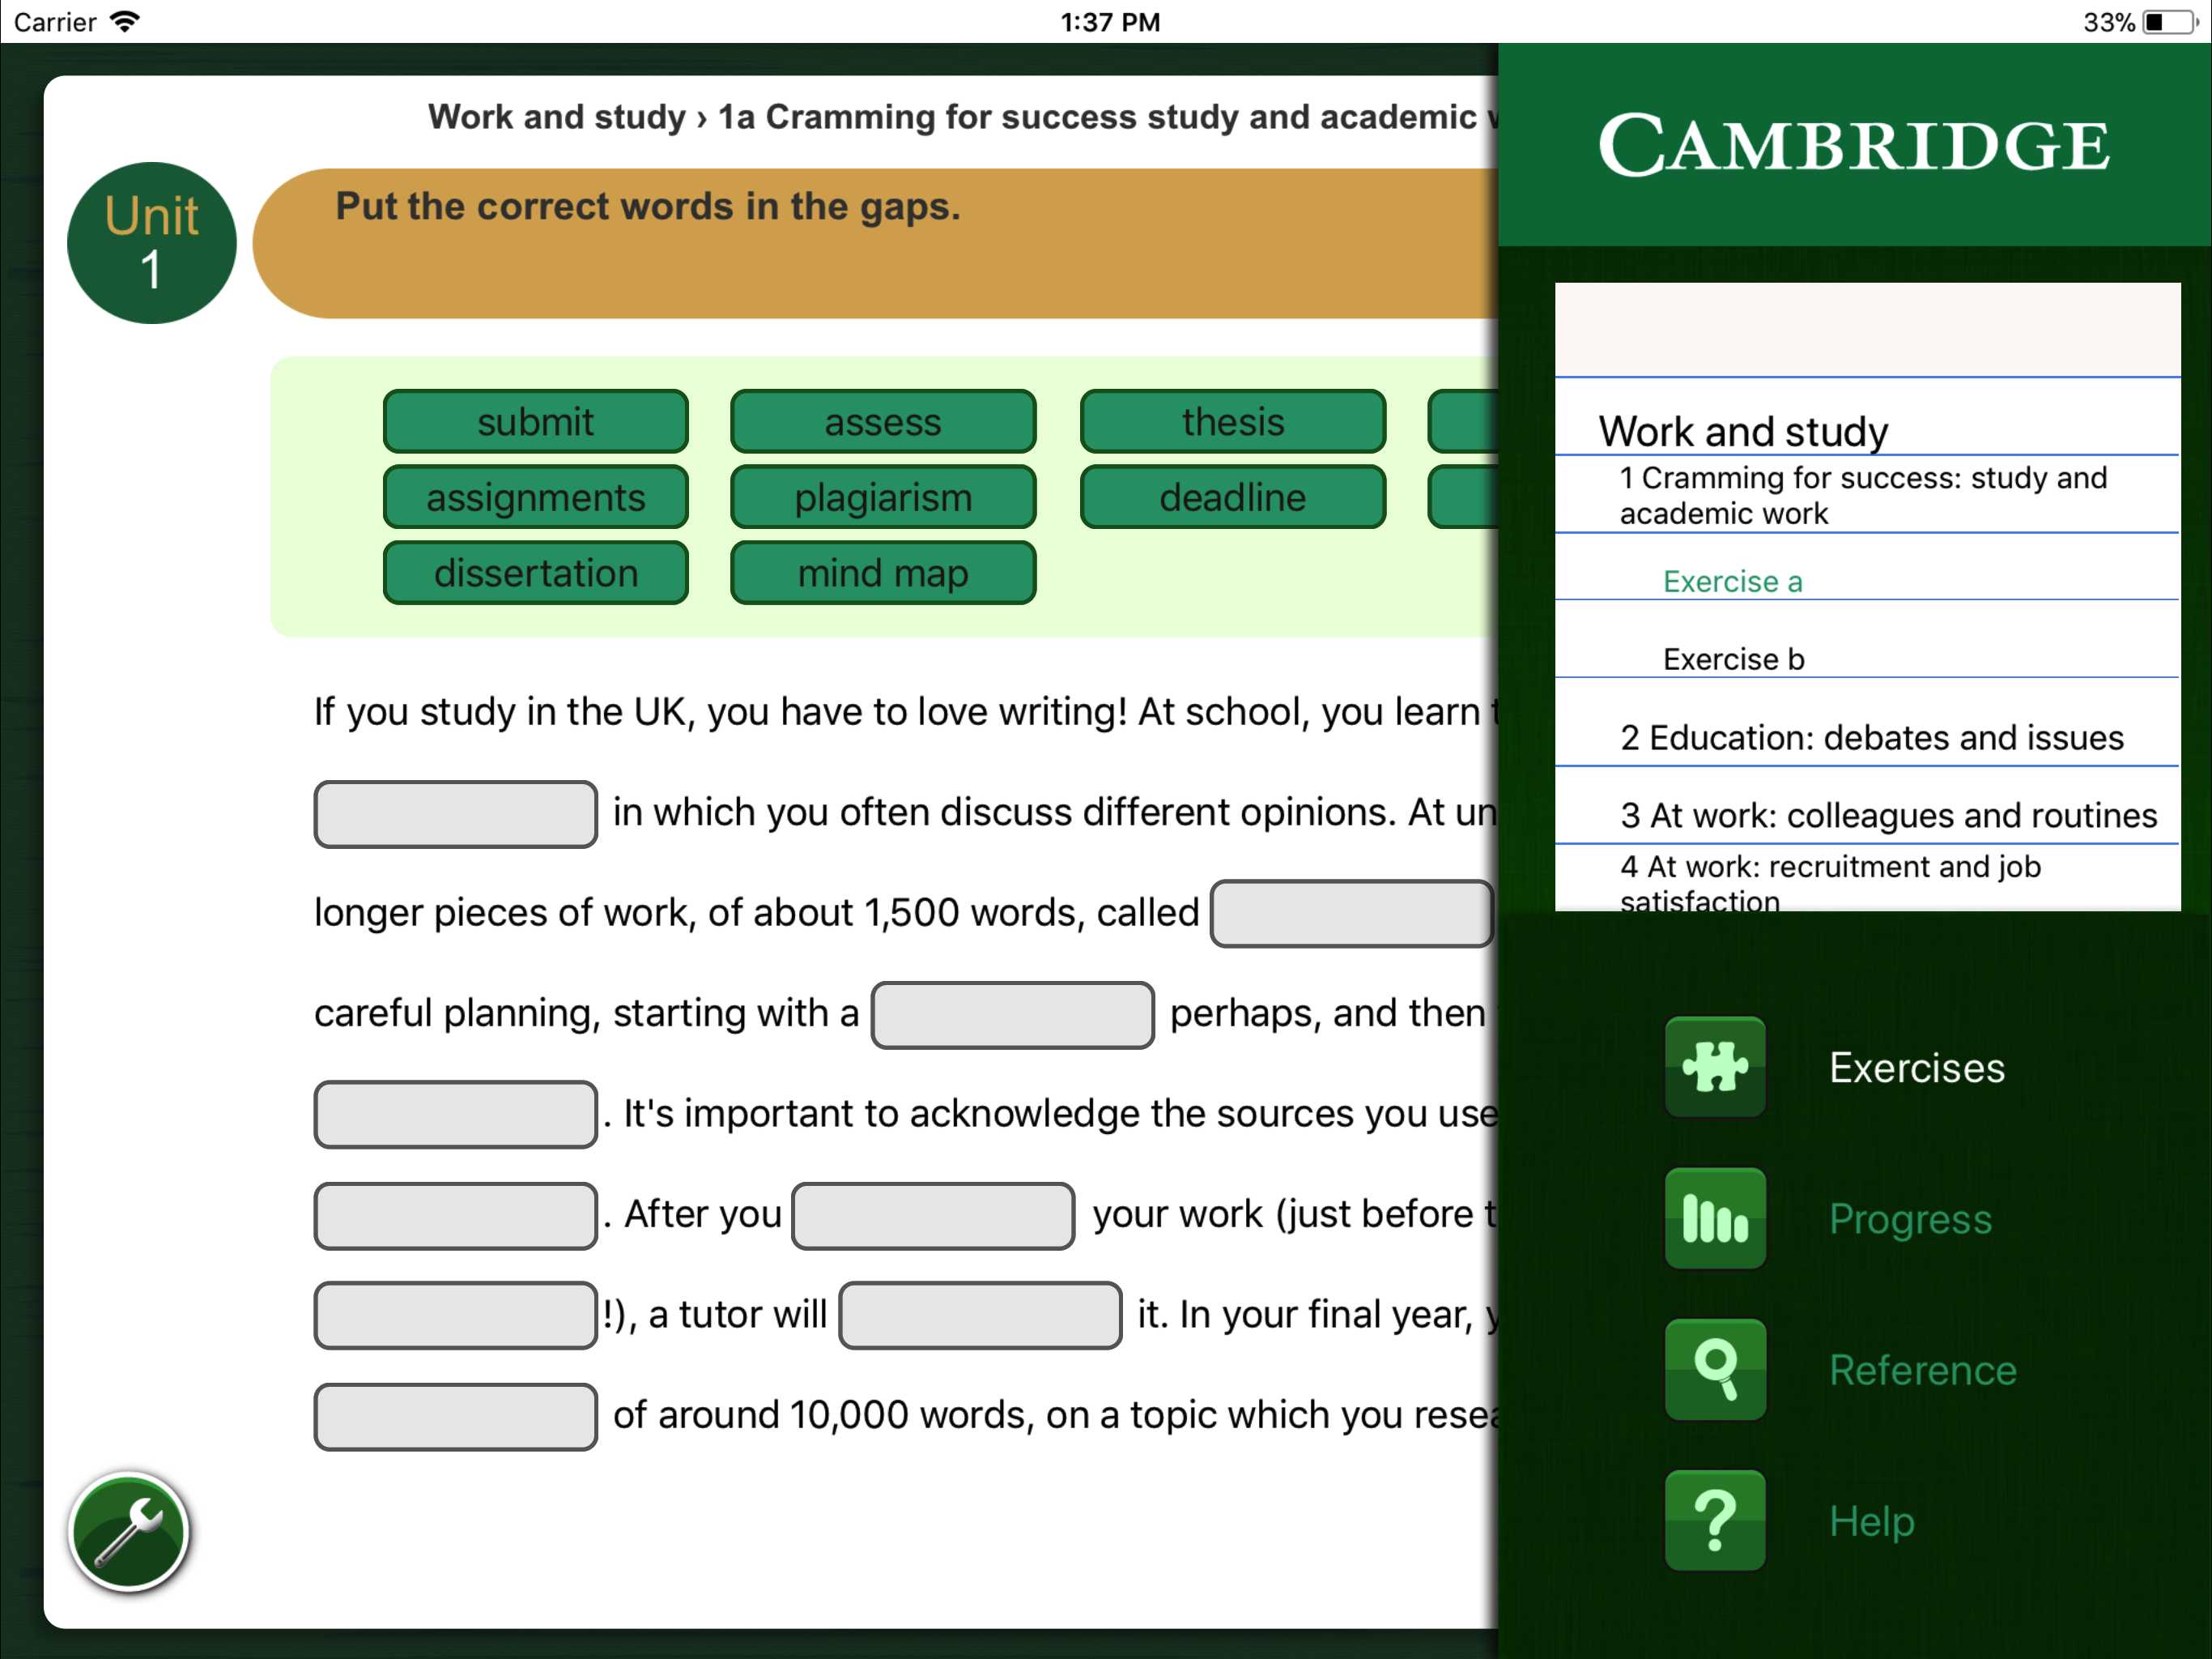The height and width of the screenshot is (1659, 2212).
Task: Tap the Unit 1 circle badge
Action: pyautogui.click(x=152, y=243)
